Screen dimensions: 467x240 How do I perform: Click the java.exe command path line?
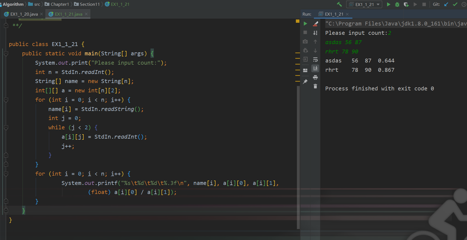(x=396, y=24)
